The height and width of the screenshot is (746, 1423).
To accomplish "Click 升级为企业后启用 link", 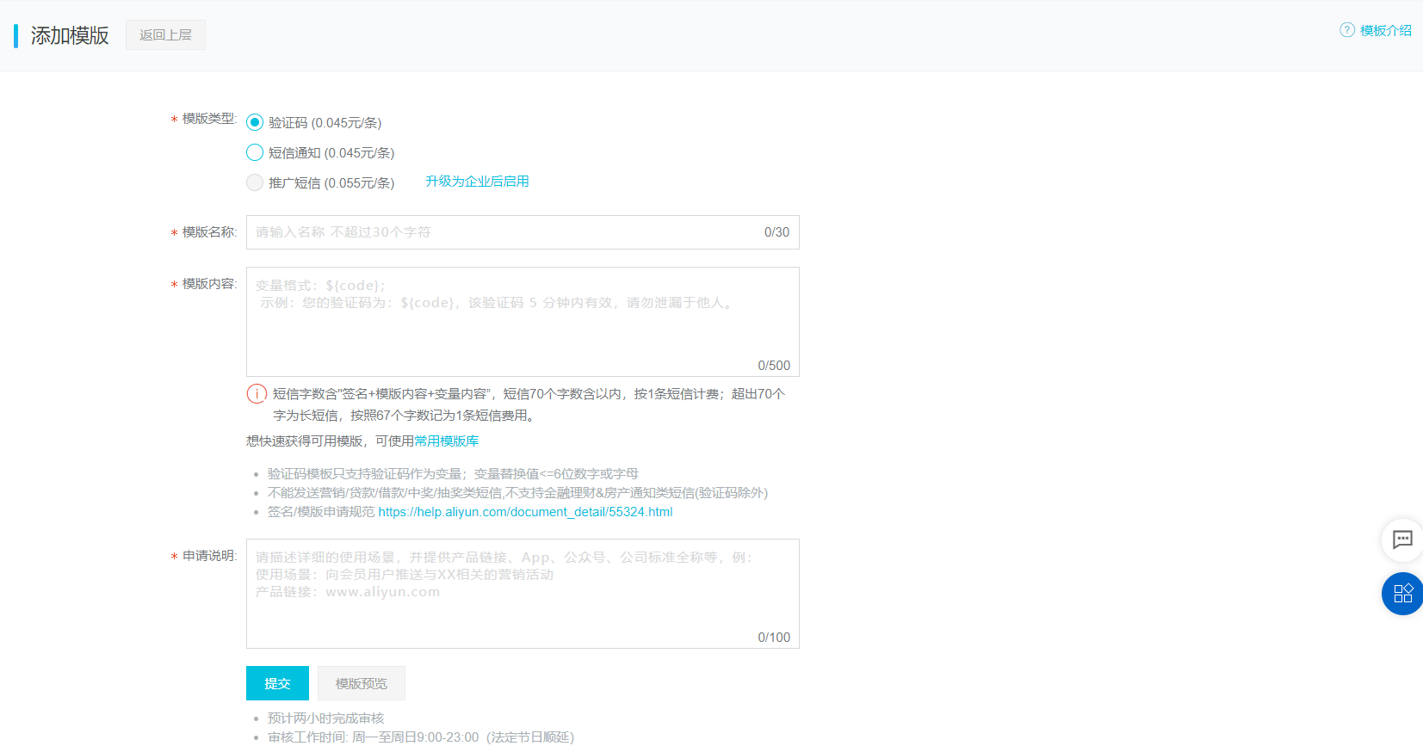I will coord(477,182).
